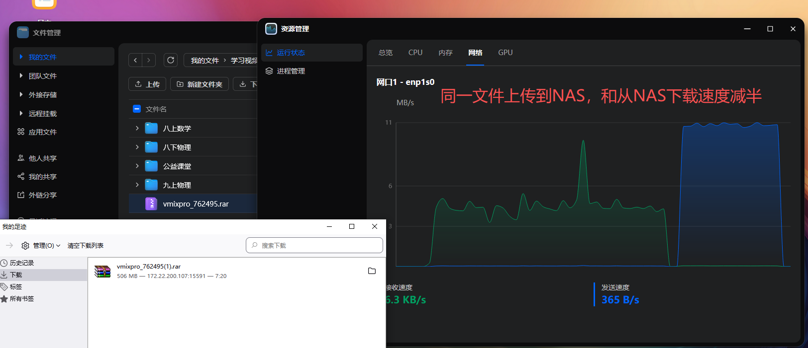The height and width of the screenshot is (348, 808).
Task: Click the 上传 upload button
Action: click(147, 84)
